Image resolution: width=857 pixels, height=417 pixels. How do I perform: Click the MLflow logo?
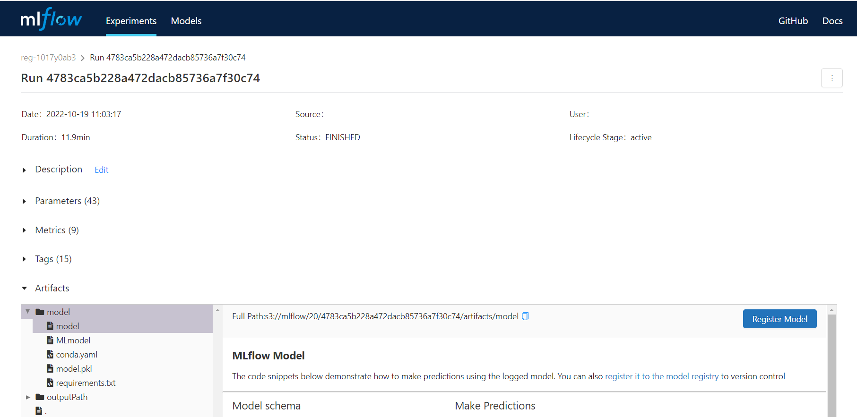point(51,19)
